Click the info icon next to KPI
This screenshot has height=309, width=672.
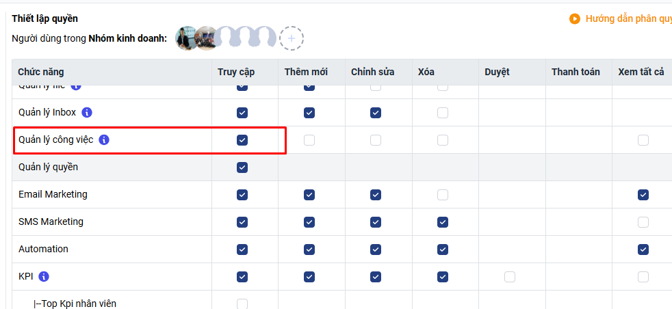click(x=44, y=276)
